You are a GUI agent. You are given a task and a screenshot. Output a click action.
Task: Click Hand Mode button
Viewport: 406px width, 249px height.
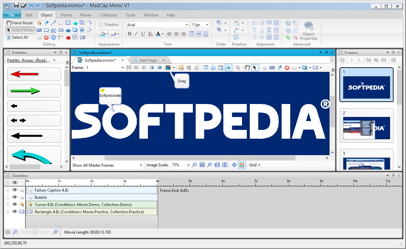(x=20, y=23)
